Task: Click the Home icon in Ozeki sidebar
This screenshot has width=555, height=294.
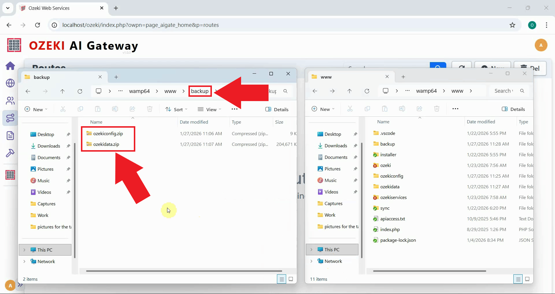Action: click(10, 66)
